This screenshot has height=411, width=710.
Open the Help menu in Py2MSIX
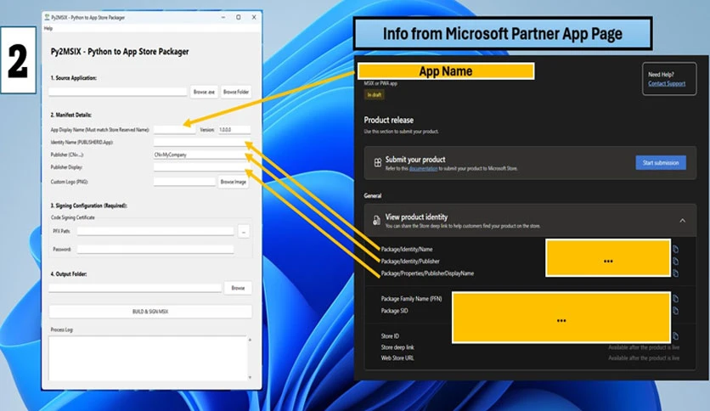(48, 29)
